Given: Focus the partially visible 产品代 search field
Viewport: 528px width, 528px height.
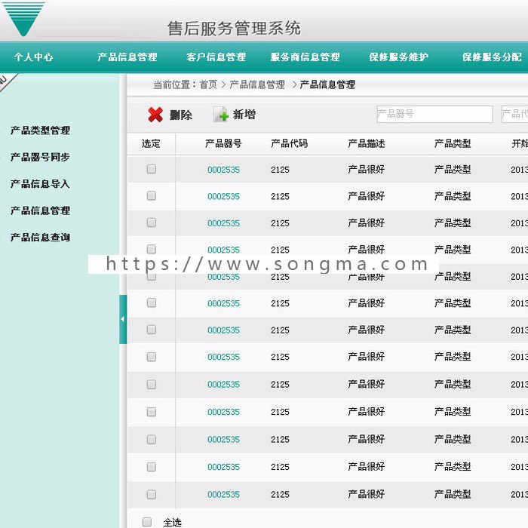Looking at the screenshot, I should pos(514,114).
